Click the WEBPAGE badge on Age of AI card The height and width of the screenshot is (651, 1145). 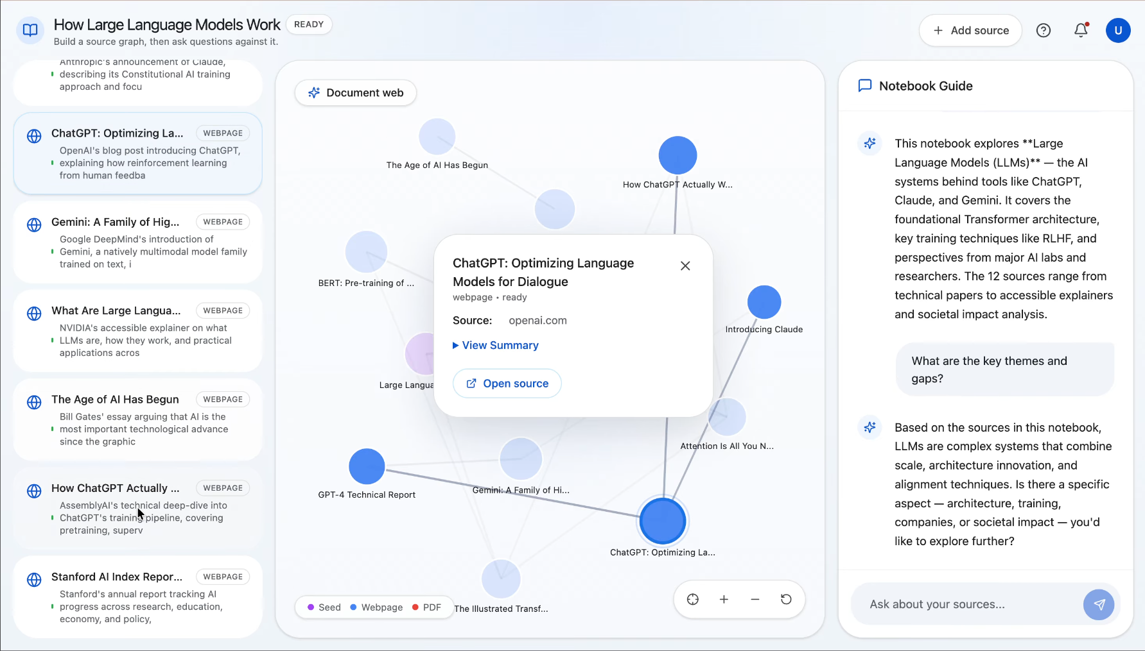pyautogui.click(x=223, y=400)
